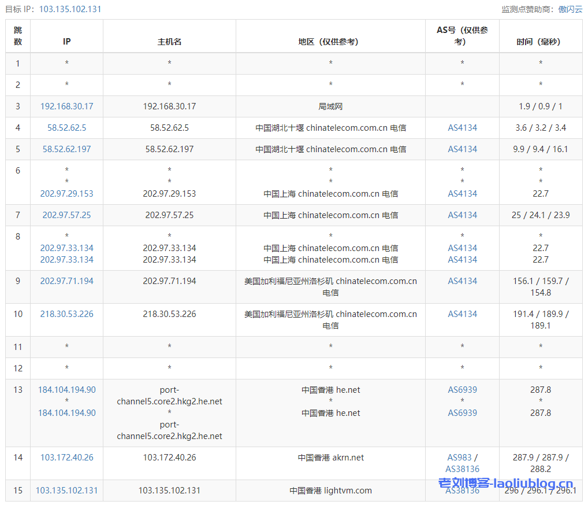
Task: Click blue IP link 218.30.53.226
Action: [x=66, y=314]
